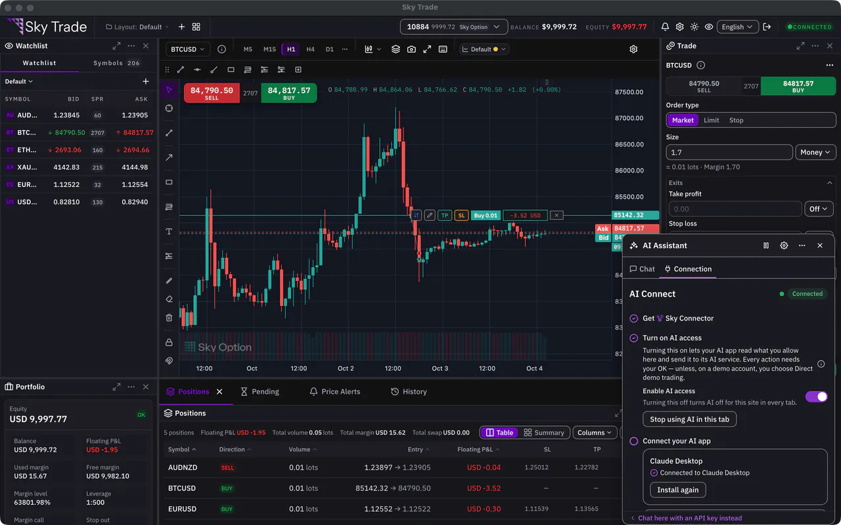Open the Price Alerts tab
The height and width of the screenshot is (525, 841).
pyautogui.click(x=335, y=392)
